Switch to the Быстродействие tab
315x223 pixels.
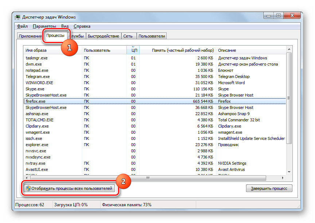click(x=104, y=36)
